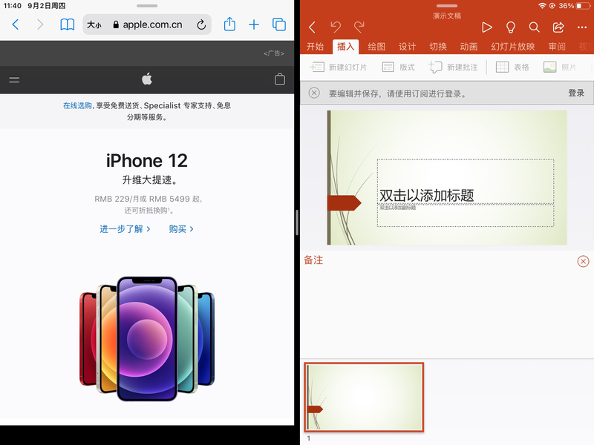Image resolution: width=594 pixels, height=445 pixels.
Task: Open Apple site hamburger menu
Action: pos(14,79)
